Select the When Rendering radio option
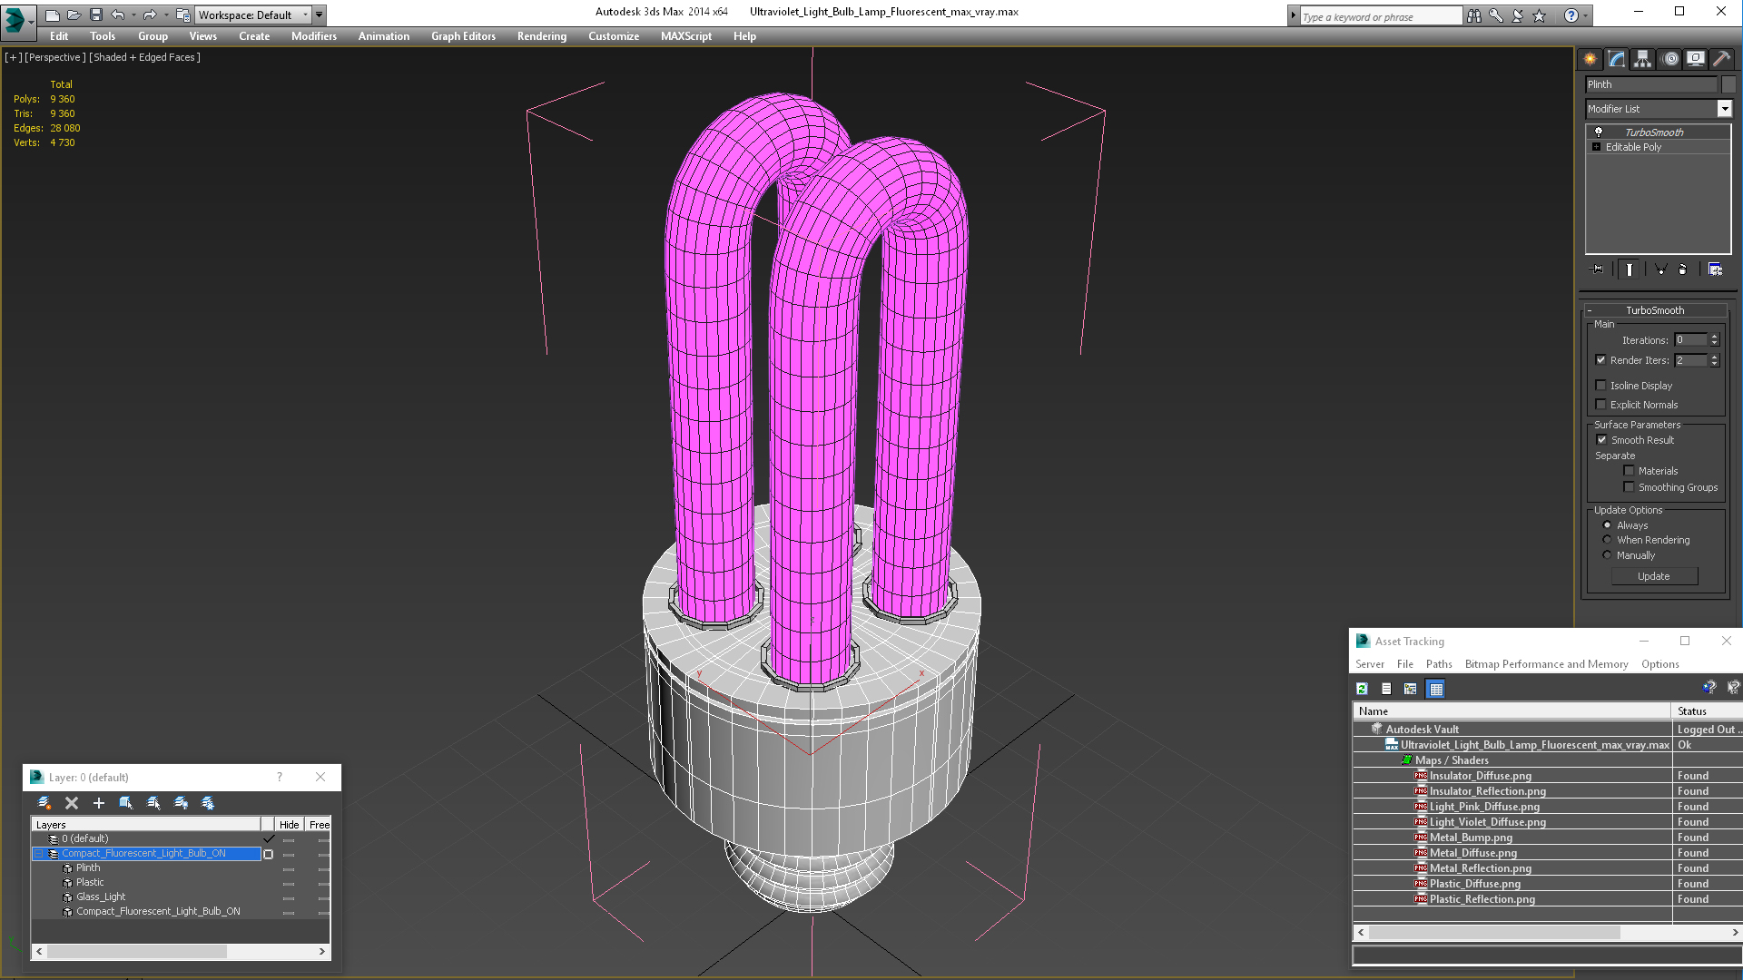This screenshot has height=980, width=1743. point(1607,540)
